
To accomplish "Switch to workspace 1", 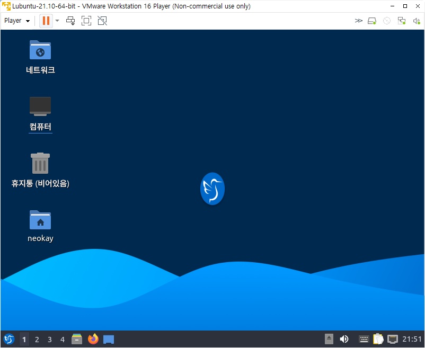I will (24, 340).
